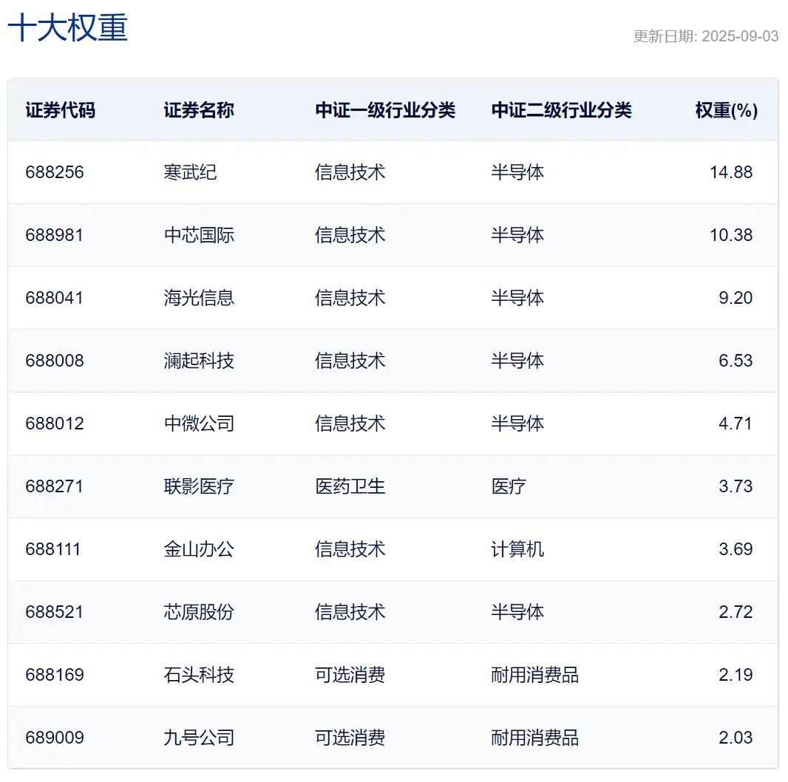This screenshot has width=788, height=782.
Task: Click the stock name 中芯国际
Action: pyautogui.click(x=199, y=235)
